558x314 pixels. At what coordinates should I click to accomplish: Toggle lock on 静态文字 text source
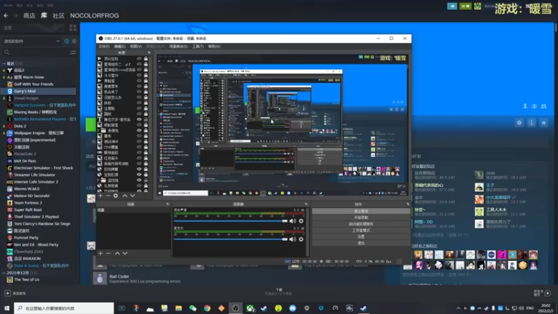(146, 119)
